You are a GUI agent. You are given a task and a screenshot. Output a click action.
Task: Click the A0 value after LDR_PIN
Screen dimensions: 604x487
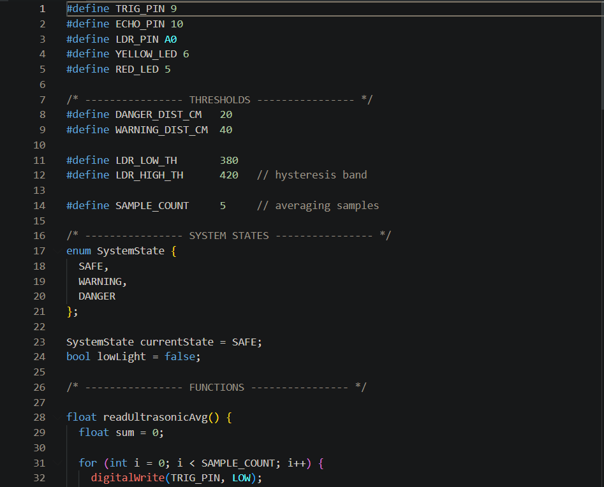pyautogui.click(x=170, y=40)
